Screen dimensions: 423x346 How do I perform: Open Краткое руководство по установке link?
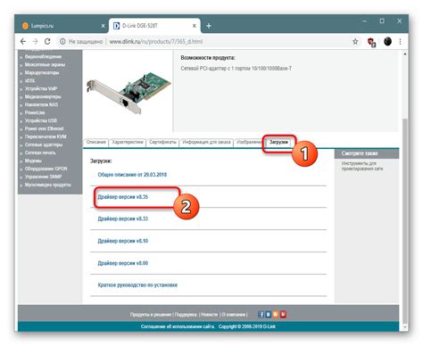tap(137, 285)
